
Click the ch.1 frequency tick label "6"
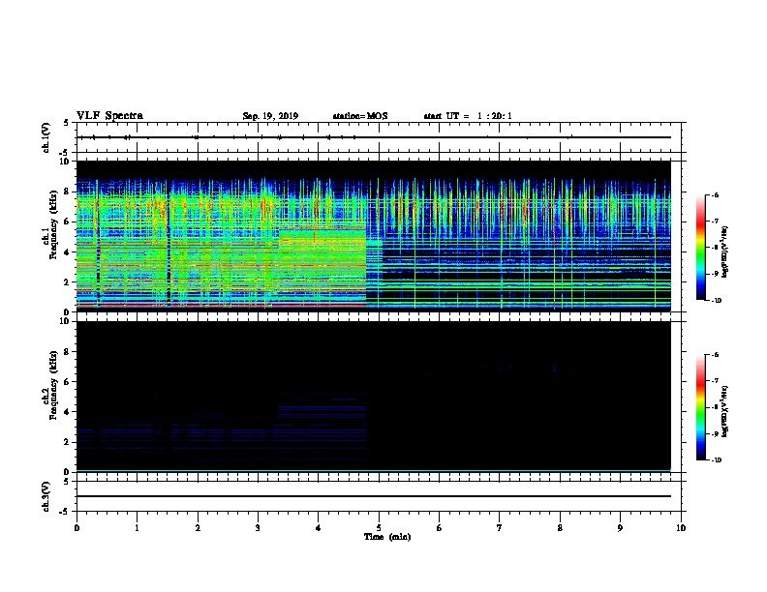pyautogui.click(x=68, y=222)
